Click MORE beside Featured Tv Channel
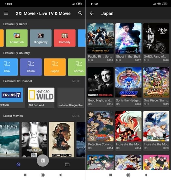Image resolution: width=171 pixels, height=180 pixels. coord(76,81)
